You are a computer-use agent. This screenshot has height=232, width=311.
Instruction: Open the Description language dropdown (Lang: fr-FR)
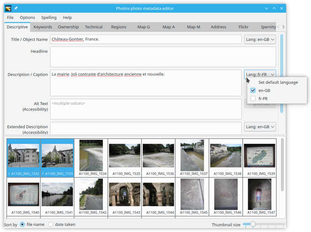[x=260, y=74]
